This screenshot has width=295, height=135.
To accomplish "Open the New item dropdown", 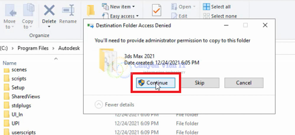I will click(118, 6).
